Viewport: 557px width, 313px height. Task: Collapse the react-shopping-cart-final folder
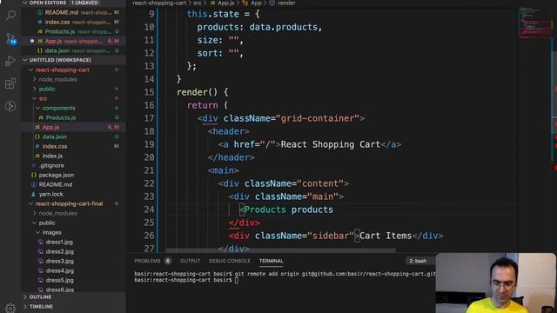(31, 203)
